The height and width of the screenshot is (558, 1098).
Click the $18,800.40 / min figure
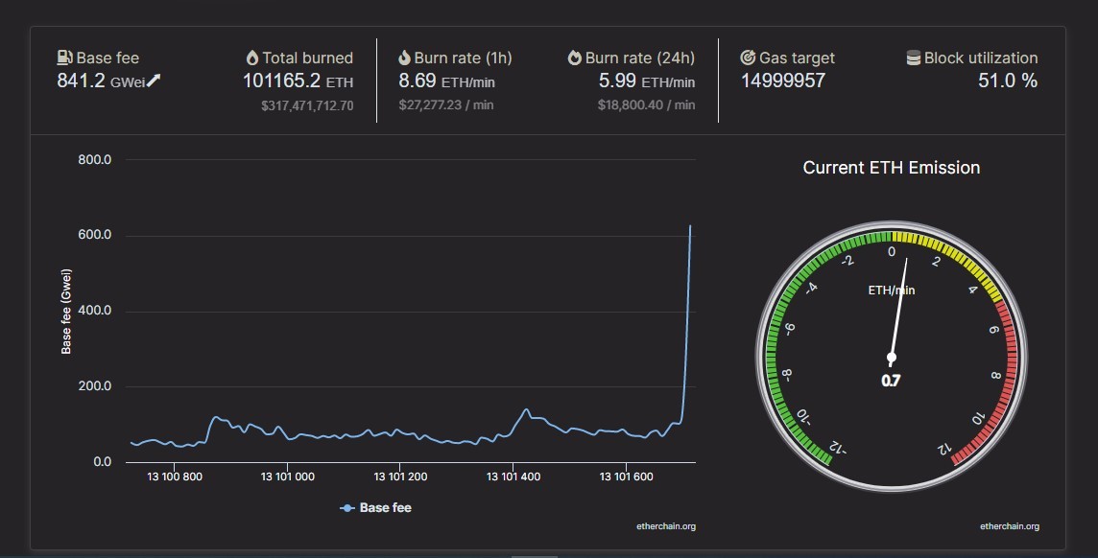[646, 105]
